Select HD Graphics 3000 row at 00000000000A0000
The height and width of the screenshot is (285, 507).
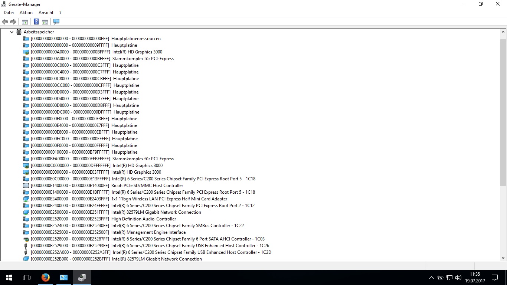click(x=97, y=52)
